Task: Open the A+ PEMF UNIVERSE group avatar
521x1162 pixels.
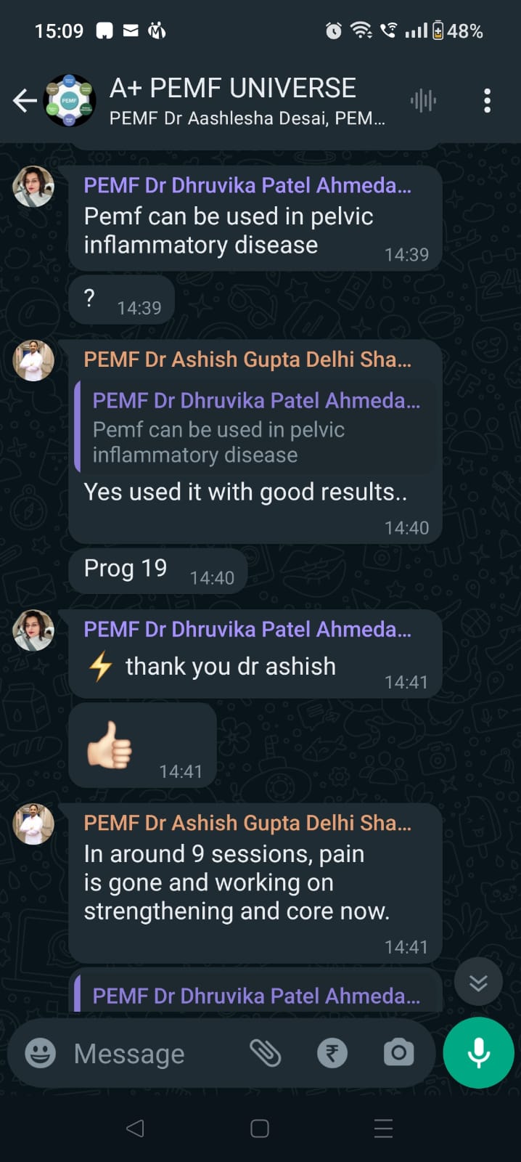Action: point(70,100)
